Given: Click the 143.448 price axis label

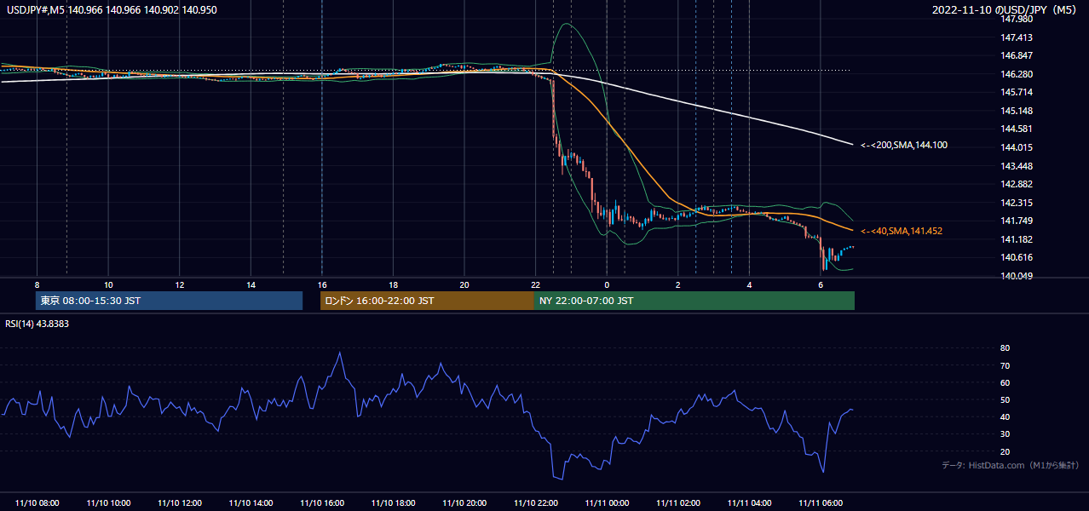Looking at the screenshot, I should click(1016, 166).
